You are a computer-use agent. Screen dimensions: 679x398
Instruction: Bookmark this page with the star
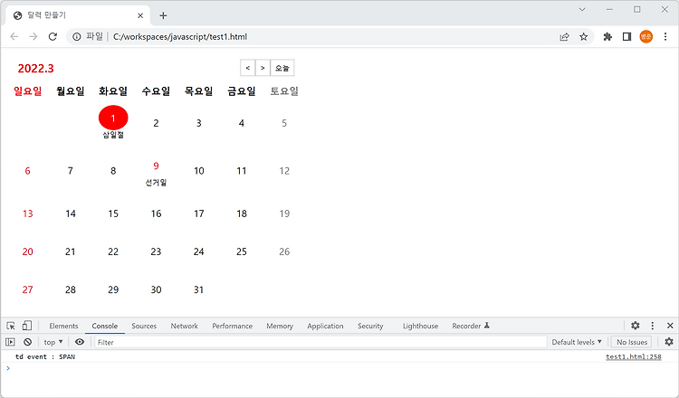(584, 37)
